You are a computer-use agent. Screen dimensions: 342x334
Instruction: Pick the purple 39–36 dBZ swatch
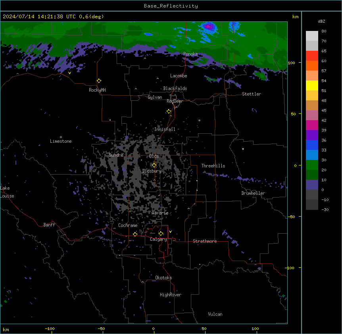click(x=312, y=135)
